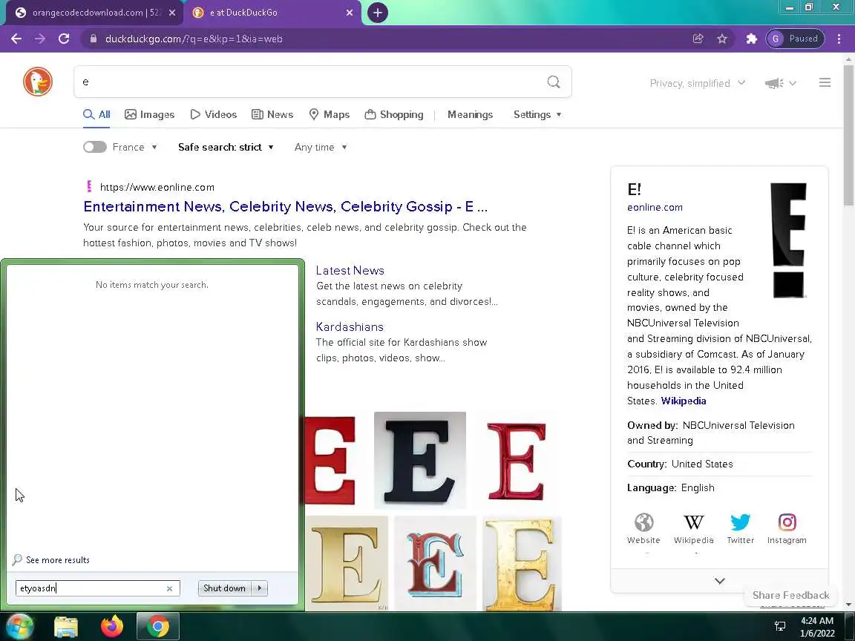This screenshot has height=641, width=855.
Task: Switch to the orangecodecdownload.com browser tab
Action: pos(93,13)
